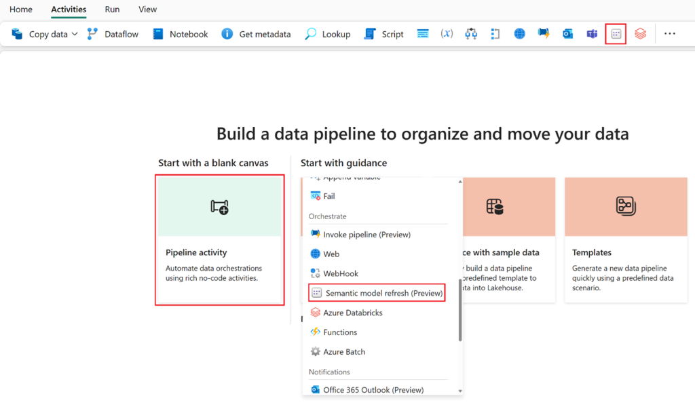Click the If condition toolbar icon
This screenshot has width=695, height=409.
click(471, 34)
